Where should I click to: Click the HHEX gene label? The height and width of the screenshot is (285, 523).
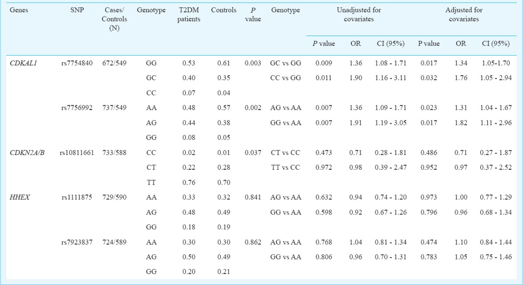point(18,198)
